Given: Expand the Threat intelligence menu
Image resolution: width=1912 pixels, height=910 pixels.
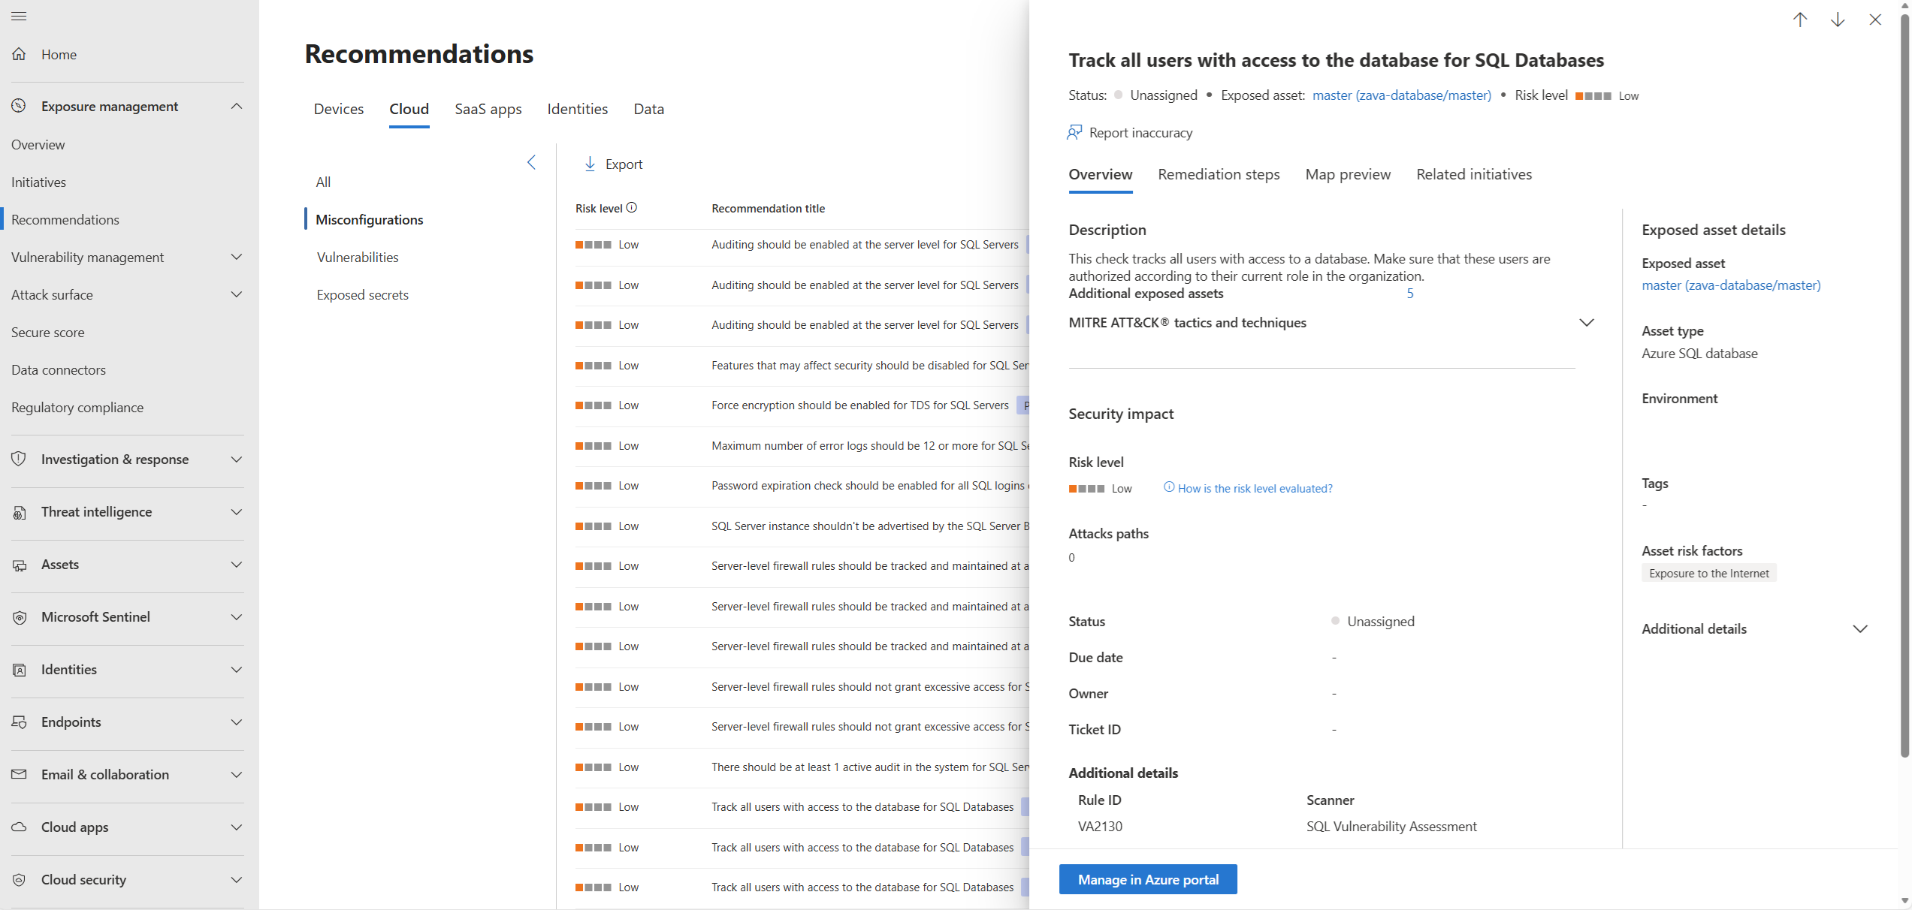Looking at the screenshot, I should (236, 512).
